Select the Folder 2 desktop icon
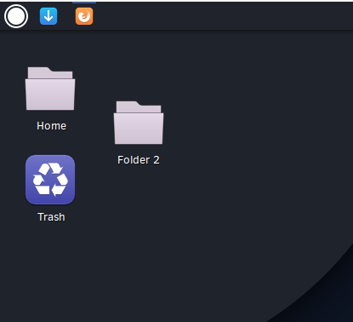The width and height of the screenshot is (353, 322). click(139, 123)
